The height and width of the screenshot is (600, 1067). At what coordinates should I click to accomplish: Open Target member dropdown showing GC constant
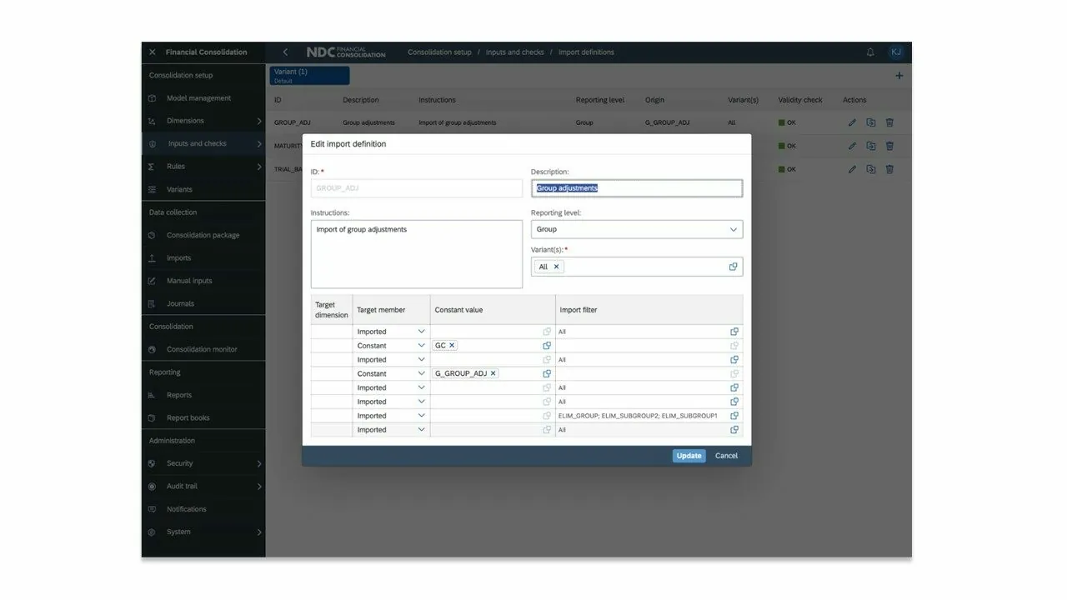421,346
